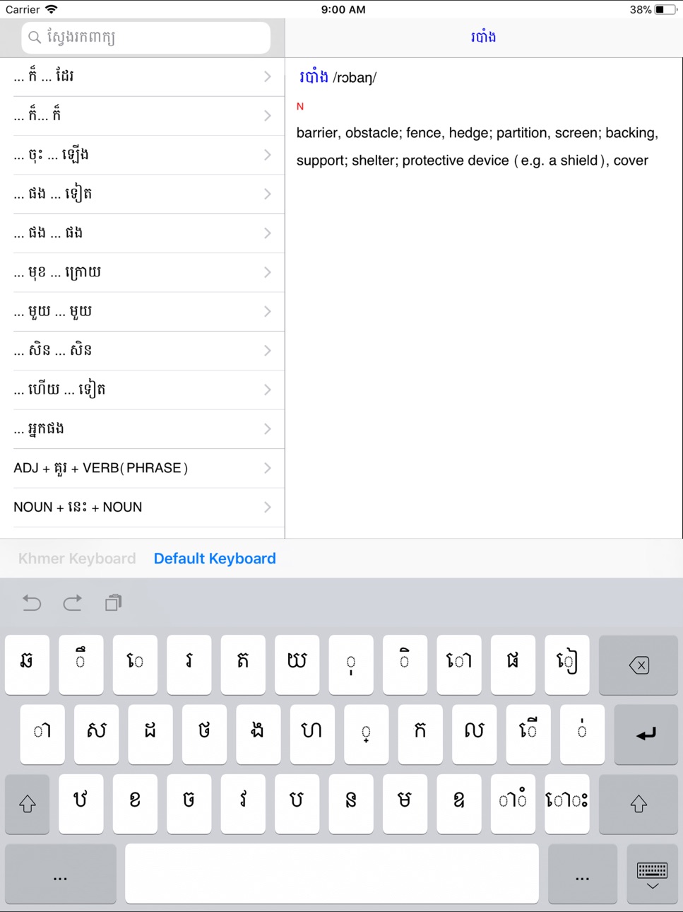Tap the ឆ key on keyboard
Viewport: 683px width, 912px height.
28,665
